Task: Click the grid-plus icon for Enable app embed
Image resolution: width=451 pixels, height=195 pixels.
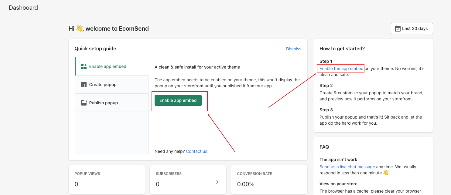Action: 84,66
